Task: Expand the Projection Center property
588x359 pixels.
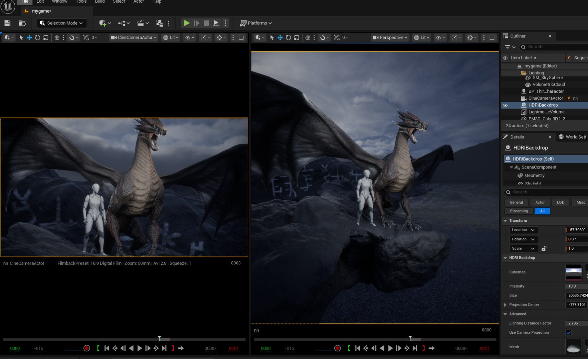Action: [x=505, y=305]
